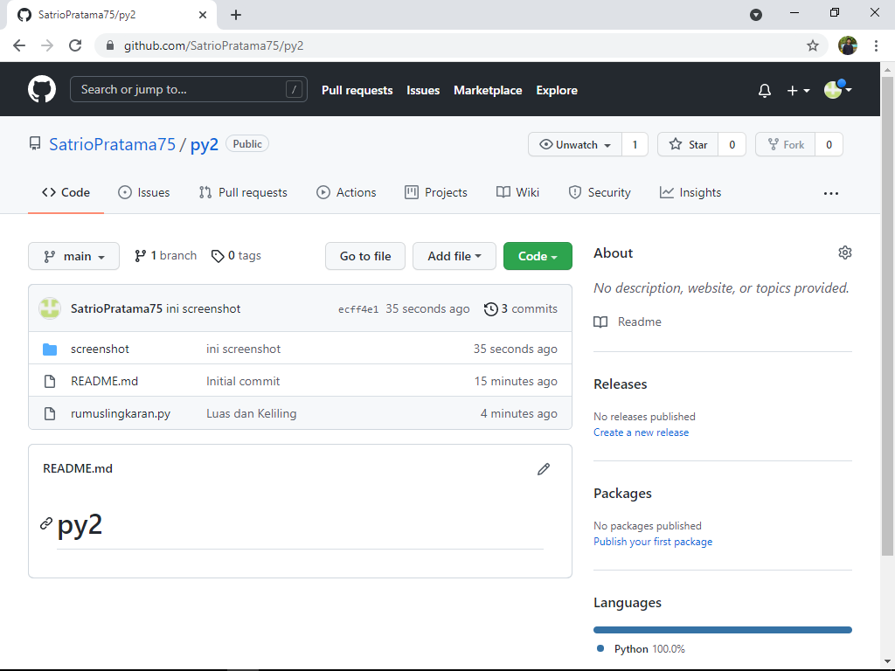The image size is (895, 671).
Task: Click the About settings gear icon
Action: [845, 252]
